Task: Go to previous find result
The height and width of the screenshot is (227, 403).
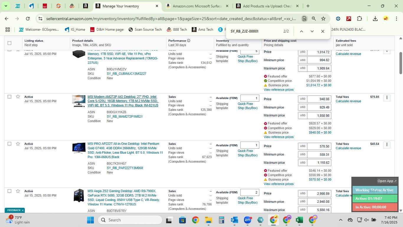Action: point(302,31)
